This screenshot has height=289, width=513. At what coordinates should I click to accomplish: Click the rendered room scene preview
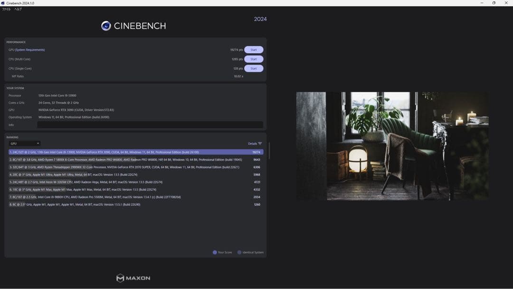392,146
